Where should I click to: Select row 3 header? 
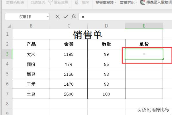coord(7,54)
